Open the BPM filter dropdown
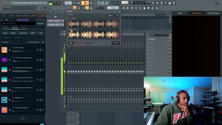222x125 pixels. tap(33, 33)
